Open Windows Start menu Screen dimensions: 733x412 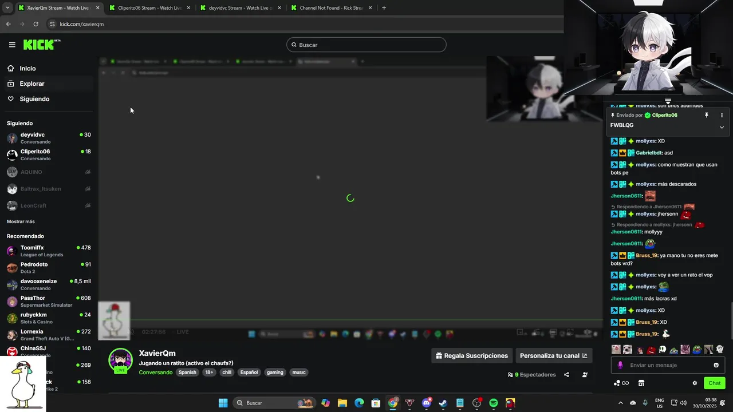click(x=223, y=403)
